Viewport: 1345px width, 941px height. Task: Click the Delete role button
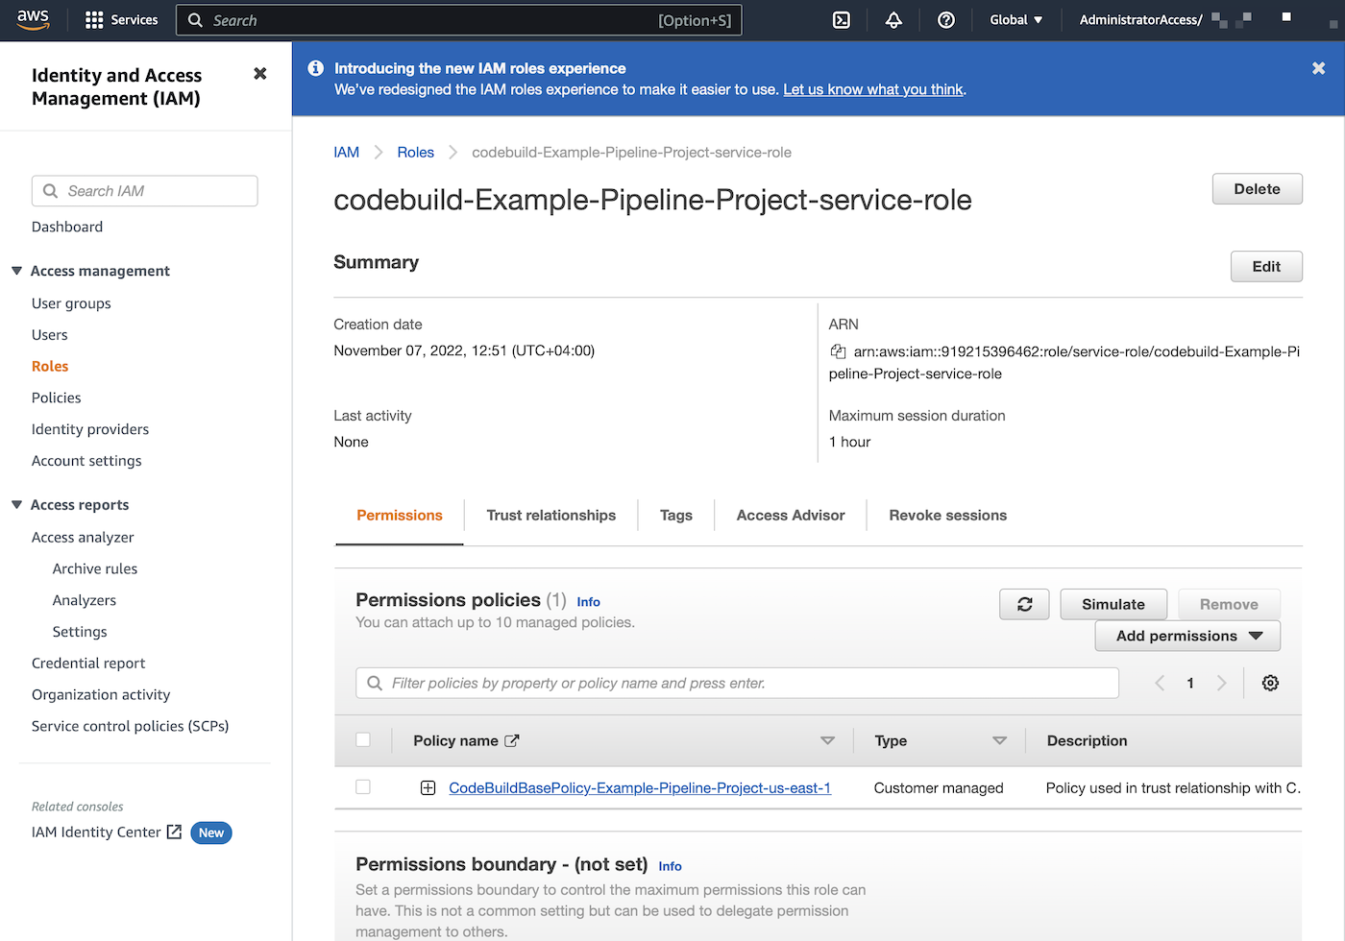(x=1257, y=189)
